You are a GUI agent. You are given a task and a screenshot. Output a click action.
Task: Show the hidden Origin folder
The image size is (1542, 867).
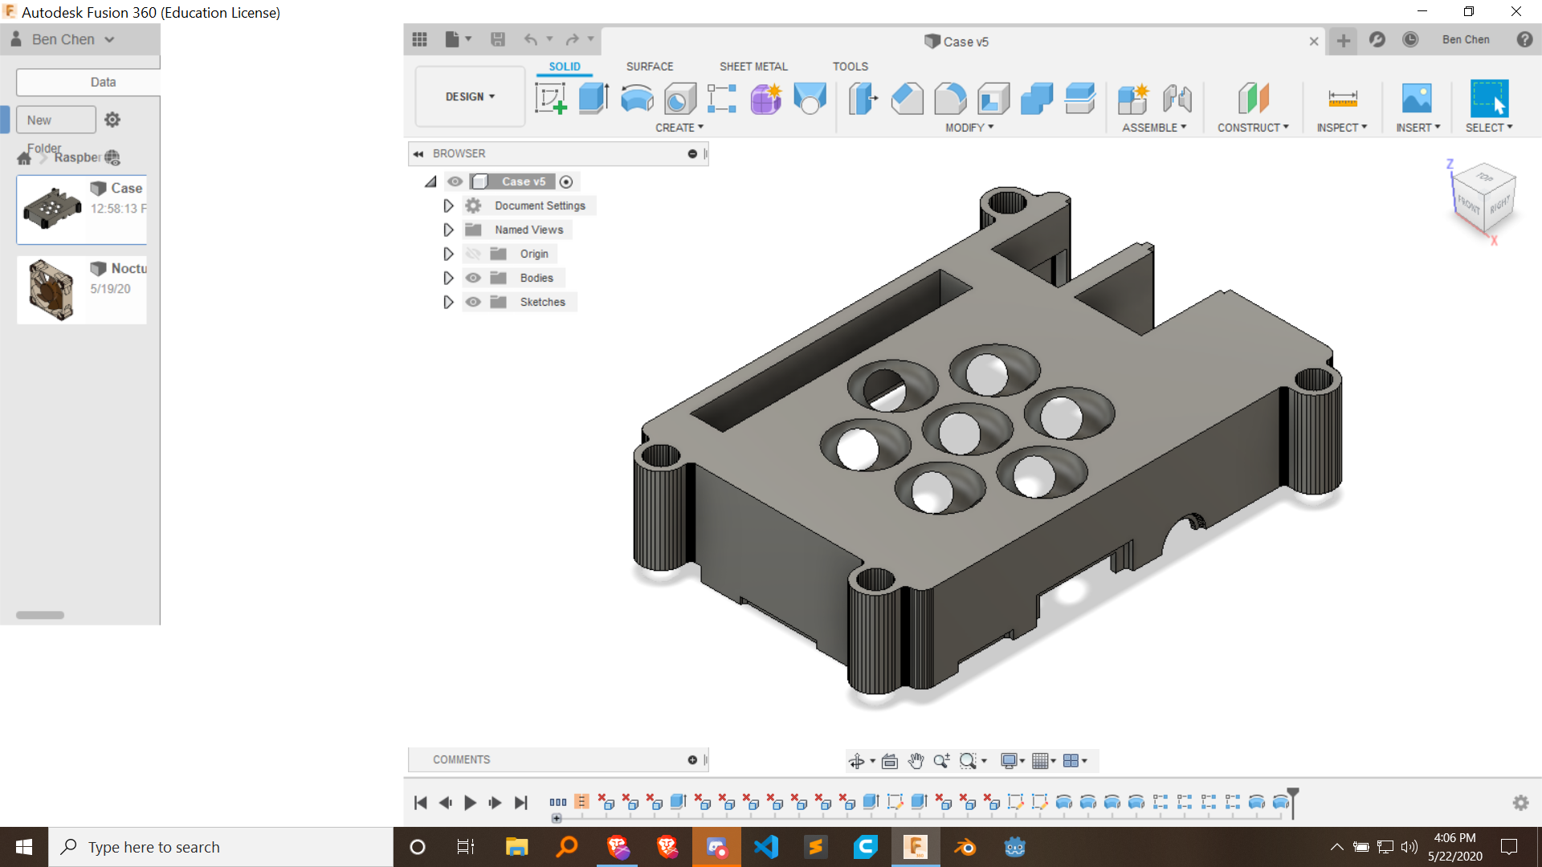[x=474, y=254]
